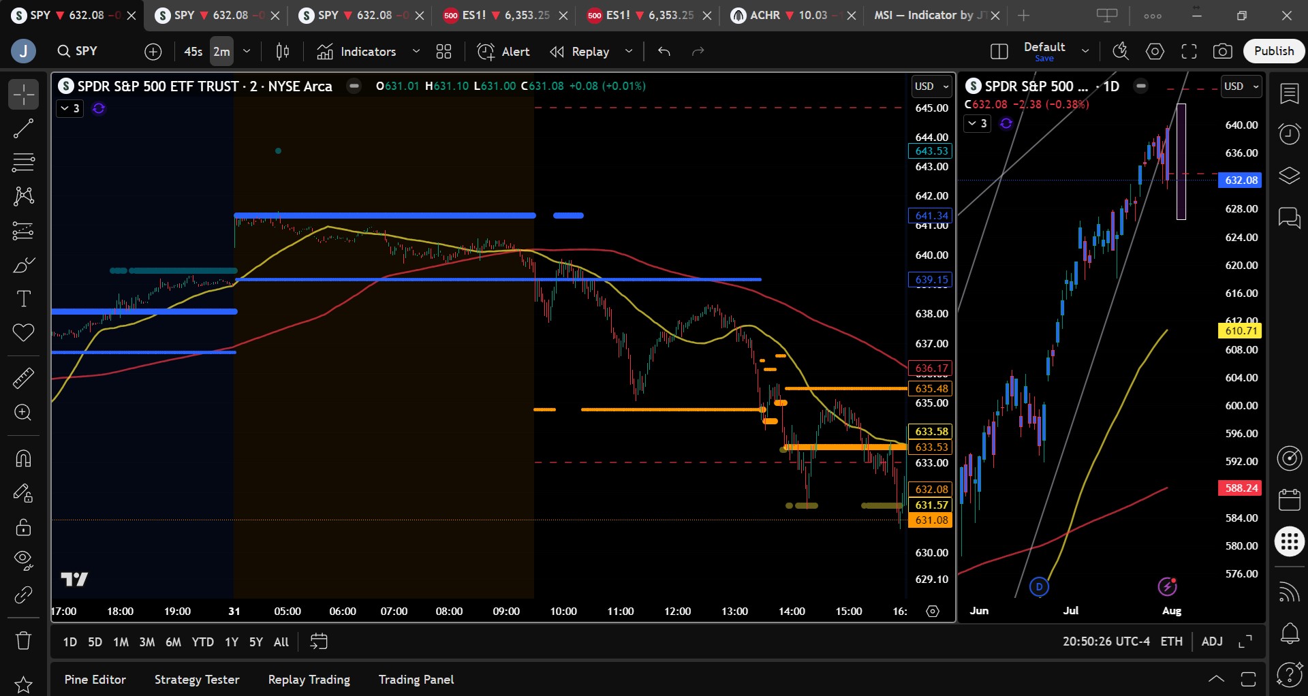Take a chart snapshot with camera
This screenshot has height=696, width=1308.
[x=1223, y=51]
